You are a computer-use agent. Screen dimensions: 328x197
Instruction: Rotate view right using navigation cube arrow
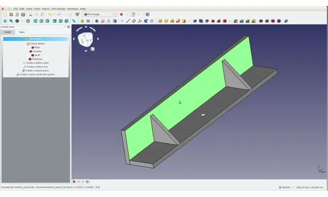(x=98, y=38)
